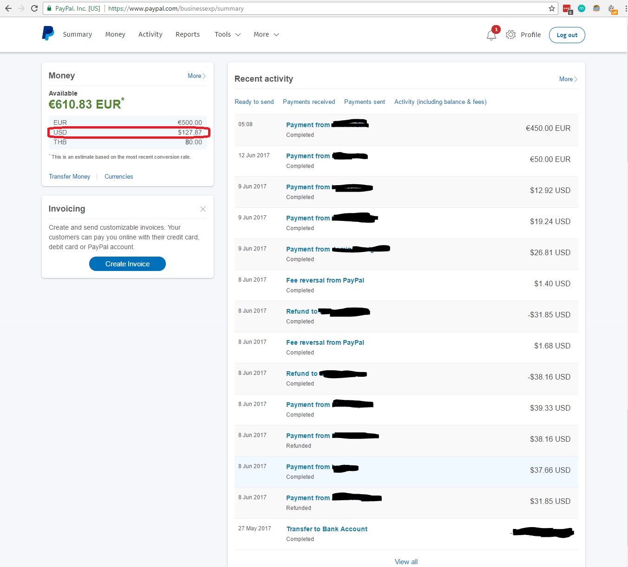The image size is (628, 567).
Task: Go to the Summary tab
Action: tap(78, 34)
